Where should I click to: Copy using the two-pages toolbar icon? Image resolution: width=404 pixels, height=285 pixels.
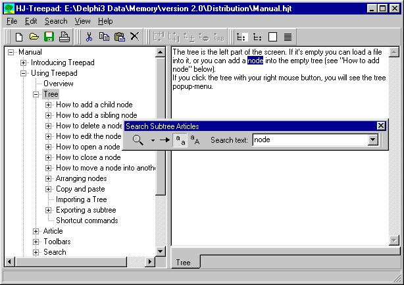104,37
